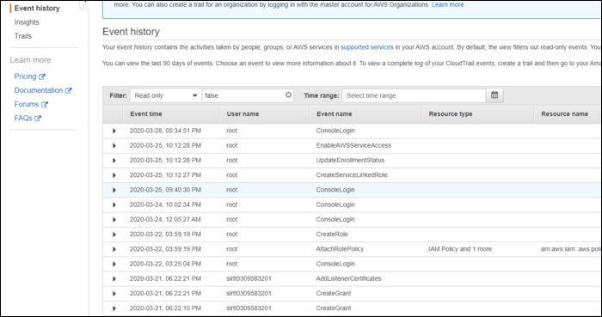Expand the AttachRolePolicy event row
The image size is (602, 317).
point(114,249)
